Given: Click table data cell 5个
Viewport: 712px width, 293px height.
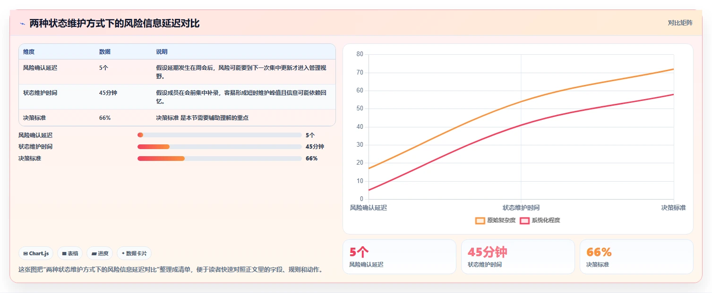Looking at the screenshot, I should [103, 68].
